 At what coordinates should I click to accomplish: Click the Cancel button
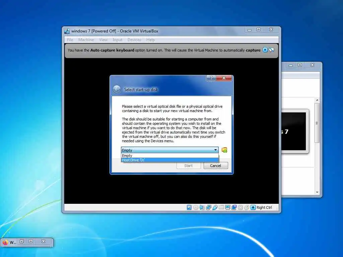point(216,166)
